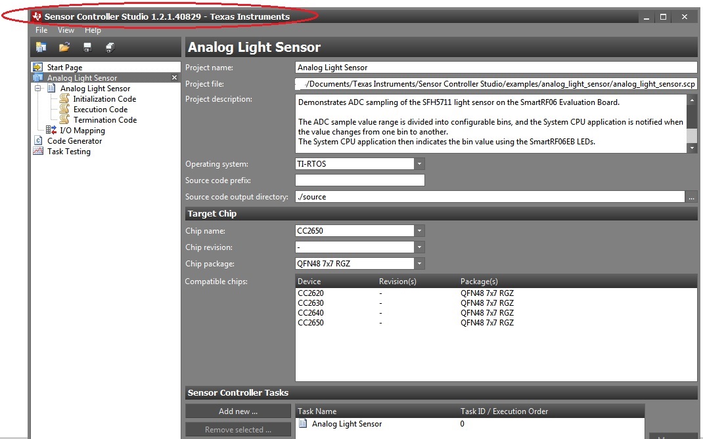The height and width of the screenshot is (439, 703).
Task: Click inside the Project description text box
Action: coord(491,123)
